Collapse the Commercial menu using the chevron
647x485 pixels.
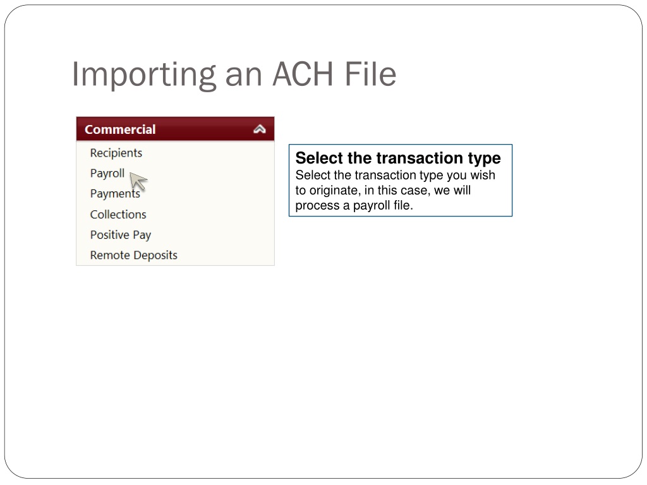[x=259, y=129]
